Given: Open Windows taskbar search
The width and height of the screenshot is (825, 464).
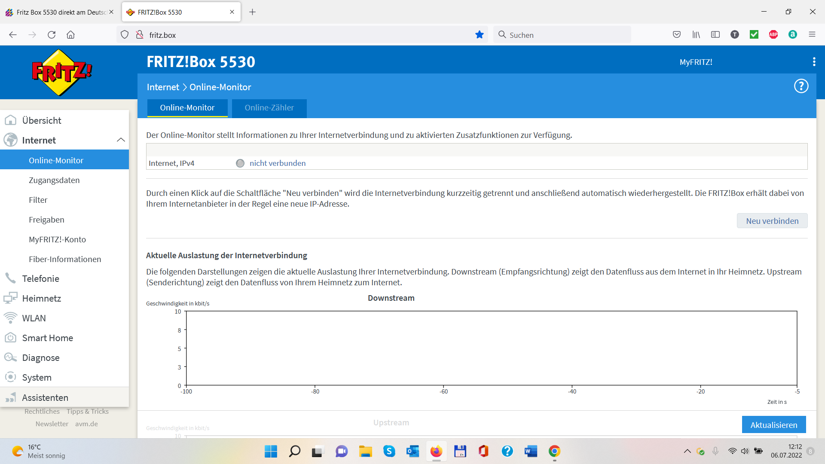Looking at the screenshot, I should click(295, 451).
